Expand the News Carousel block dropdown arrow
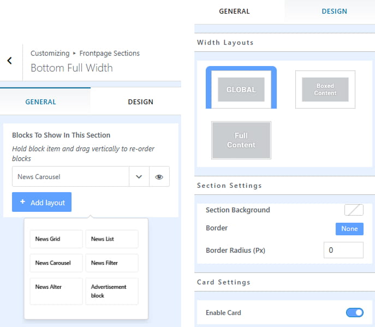 [139, 177]
